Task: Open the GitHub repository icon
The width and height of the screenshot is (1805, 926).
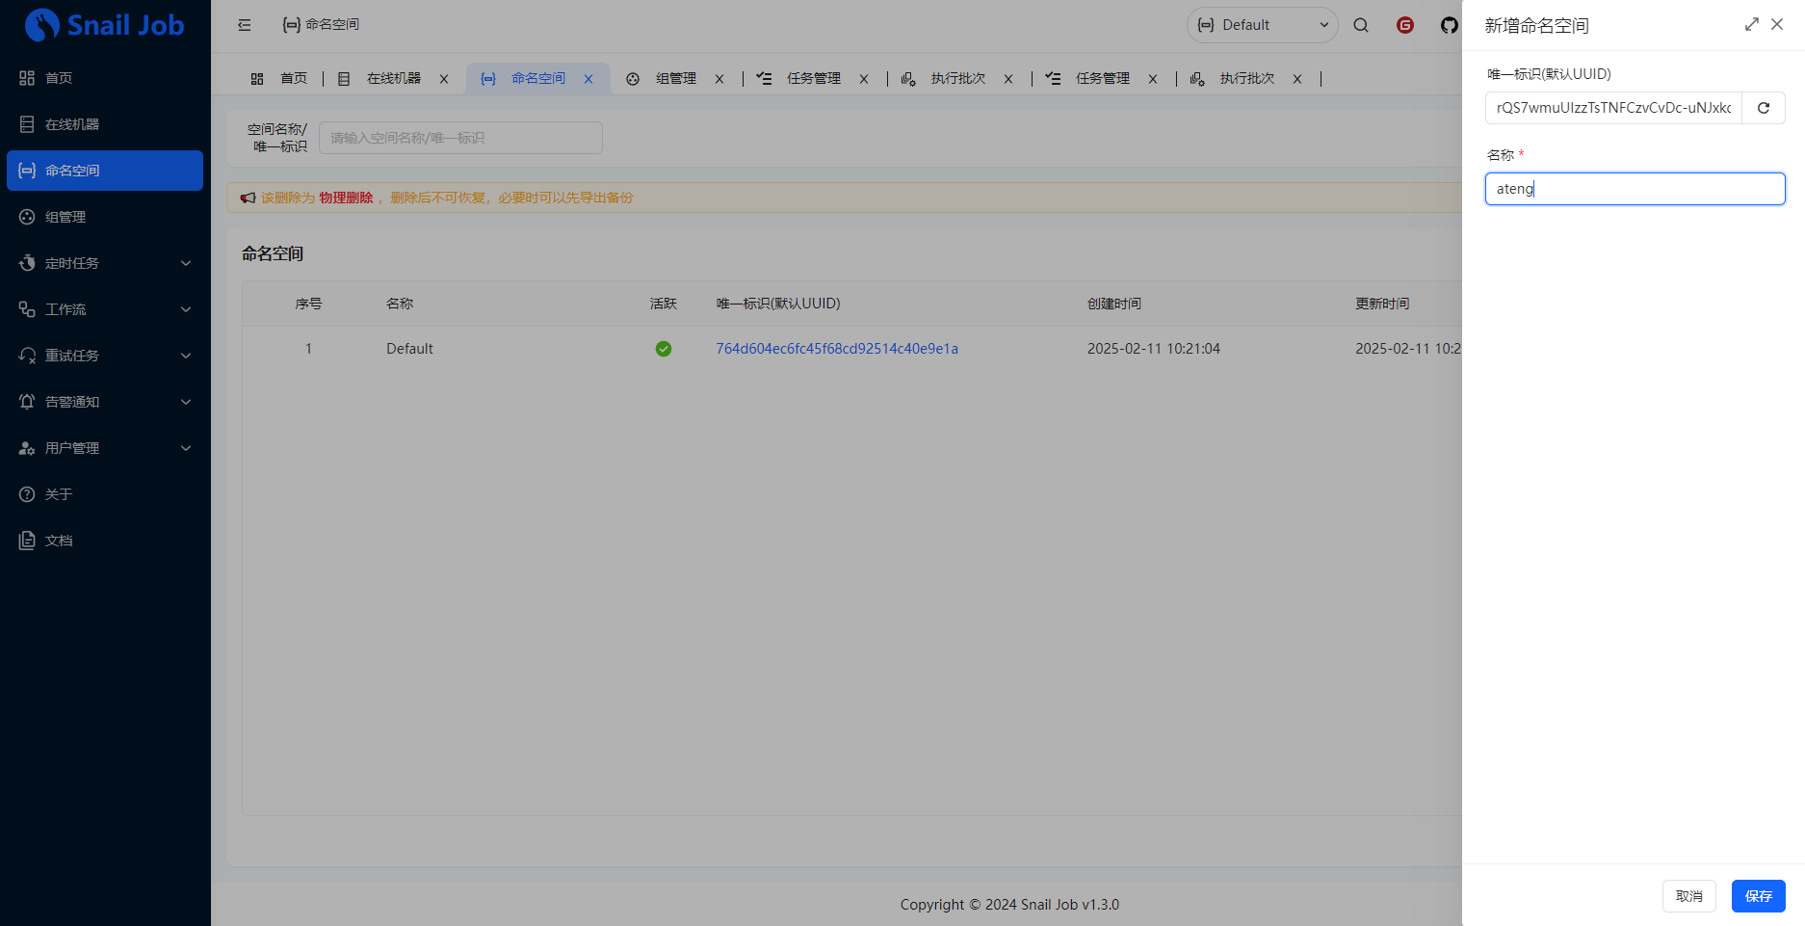Action: 1449,25
